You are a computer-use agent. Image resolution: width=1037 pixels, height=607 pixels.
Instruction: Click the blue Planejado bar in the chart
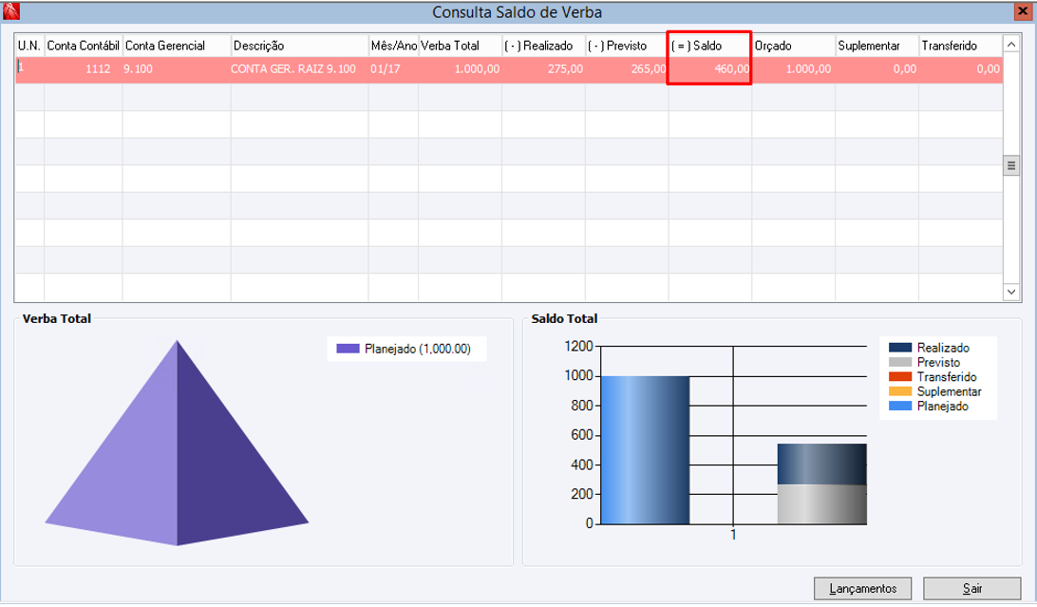[x=645, y=450]
